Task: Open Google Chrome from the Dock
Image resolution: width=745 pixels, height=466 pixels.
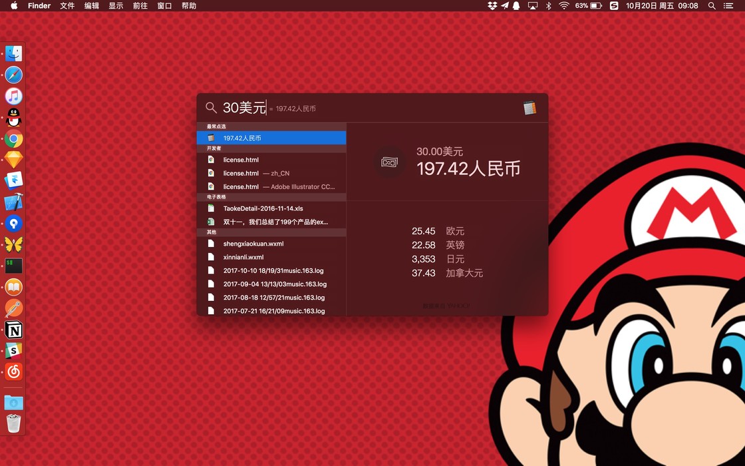Action: 13,139
